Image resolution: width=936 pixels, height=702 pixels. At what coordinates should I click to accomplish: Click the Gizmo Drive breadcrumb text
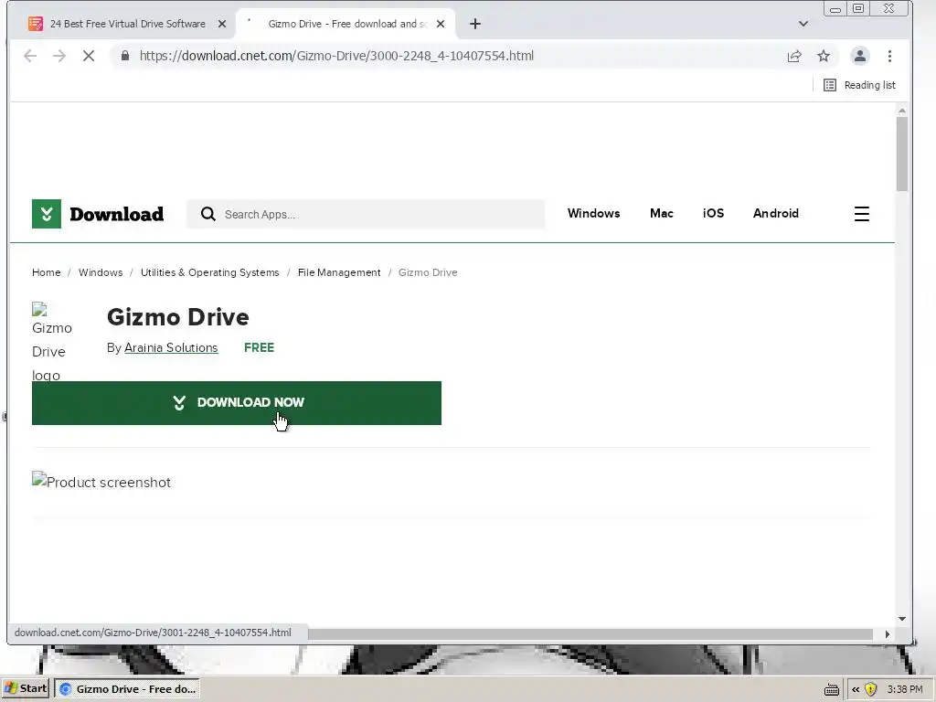pos(428,272)
